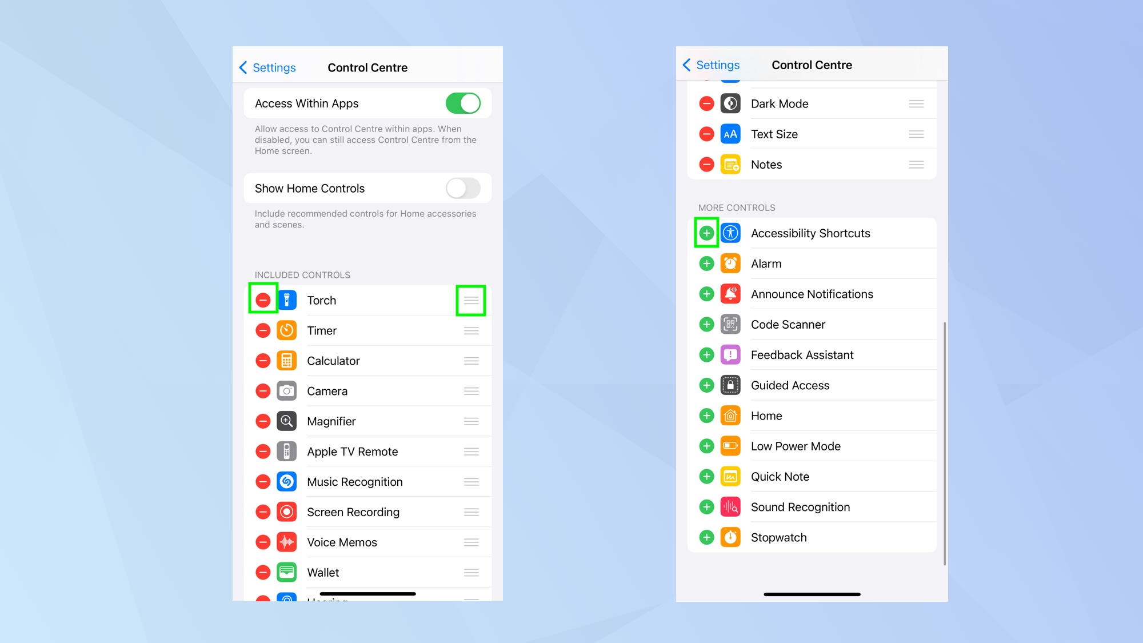Drag Torch reorder handle to new position

(471, 301)
